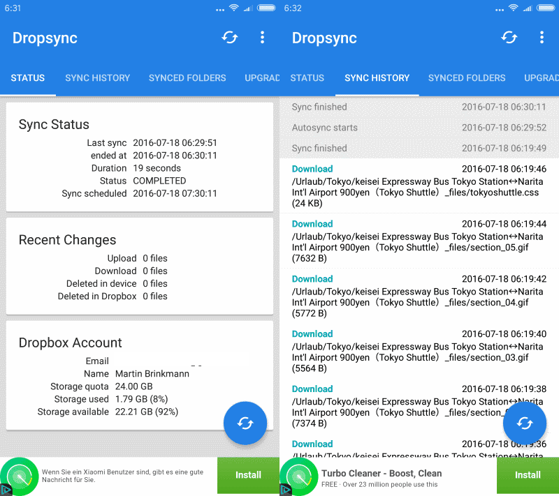
Task: Tap the sync icon in left Dropsync toolbar
Action: coord(230,38)
